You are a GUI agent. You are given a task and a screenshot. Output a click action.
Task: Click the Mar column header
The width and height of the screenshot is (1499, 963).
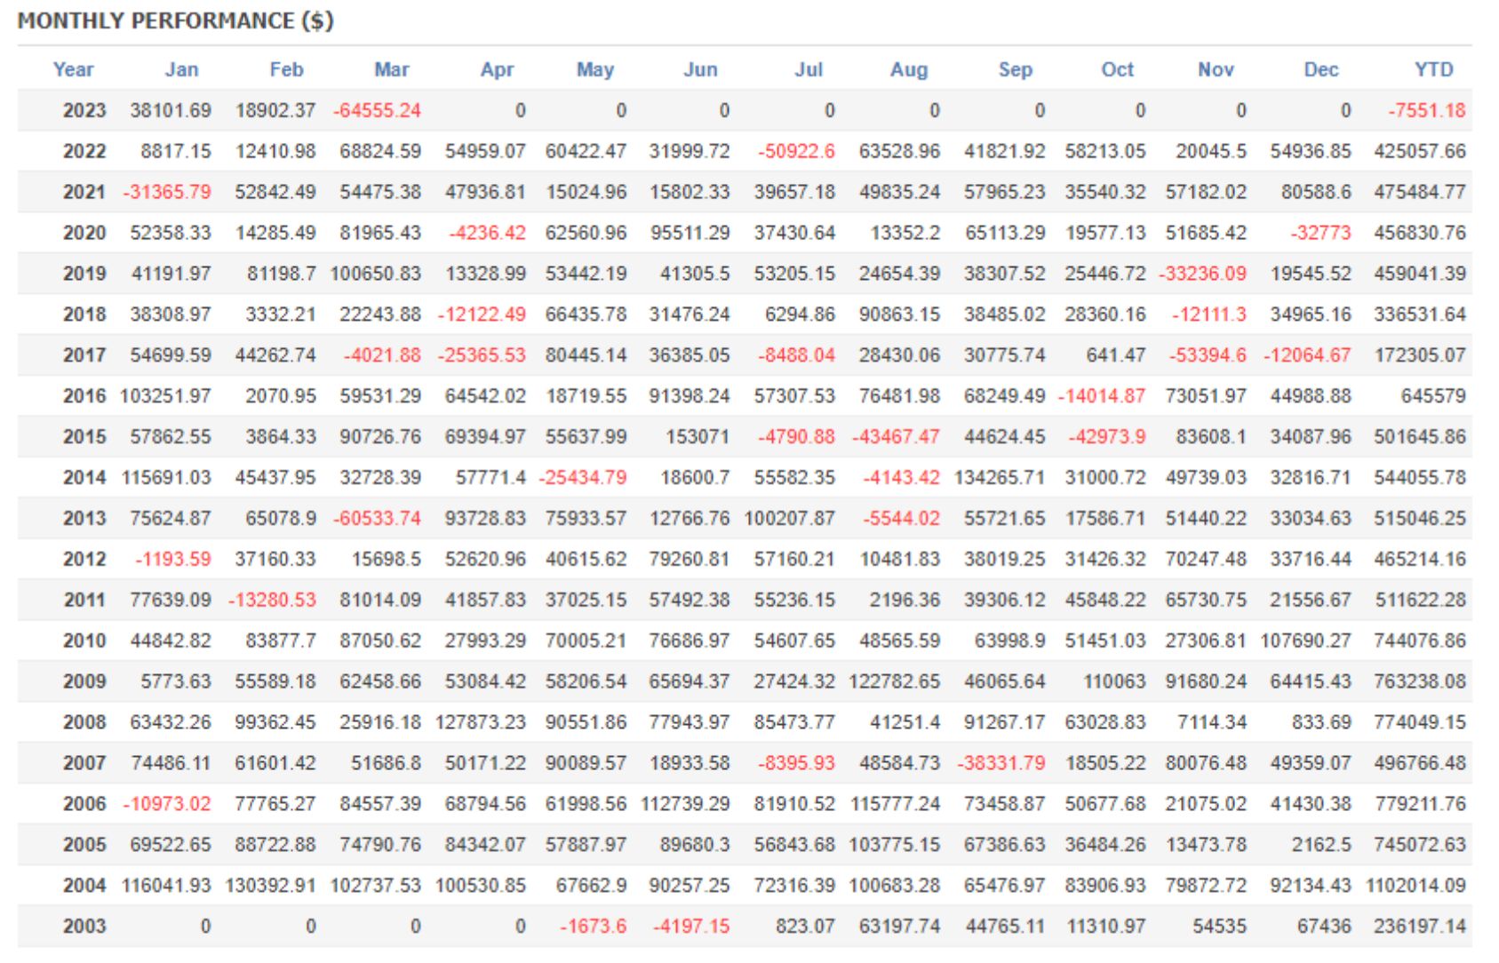point(391,69)
